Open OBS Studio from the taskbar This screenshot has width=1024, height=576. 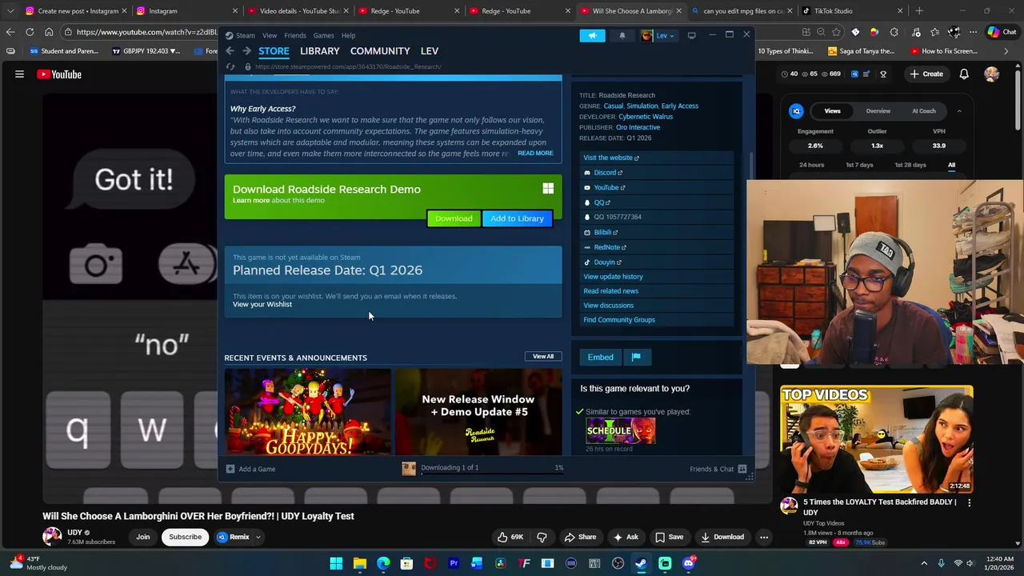618,564
